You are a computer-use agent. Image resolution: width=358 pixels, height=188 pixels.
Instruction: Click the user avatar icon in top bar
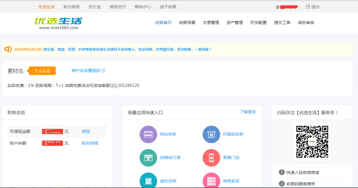tap(278, 7)
